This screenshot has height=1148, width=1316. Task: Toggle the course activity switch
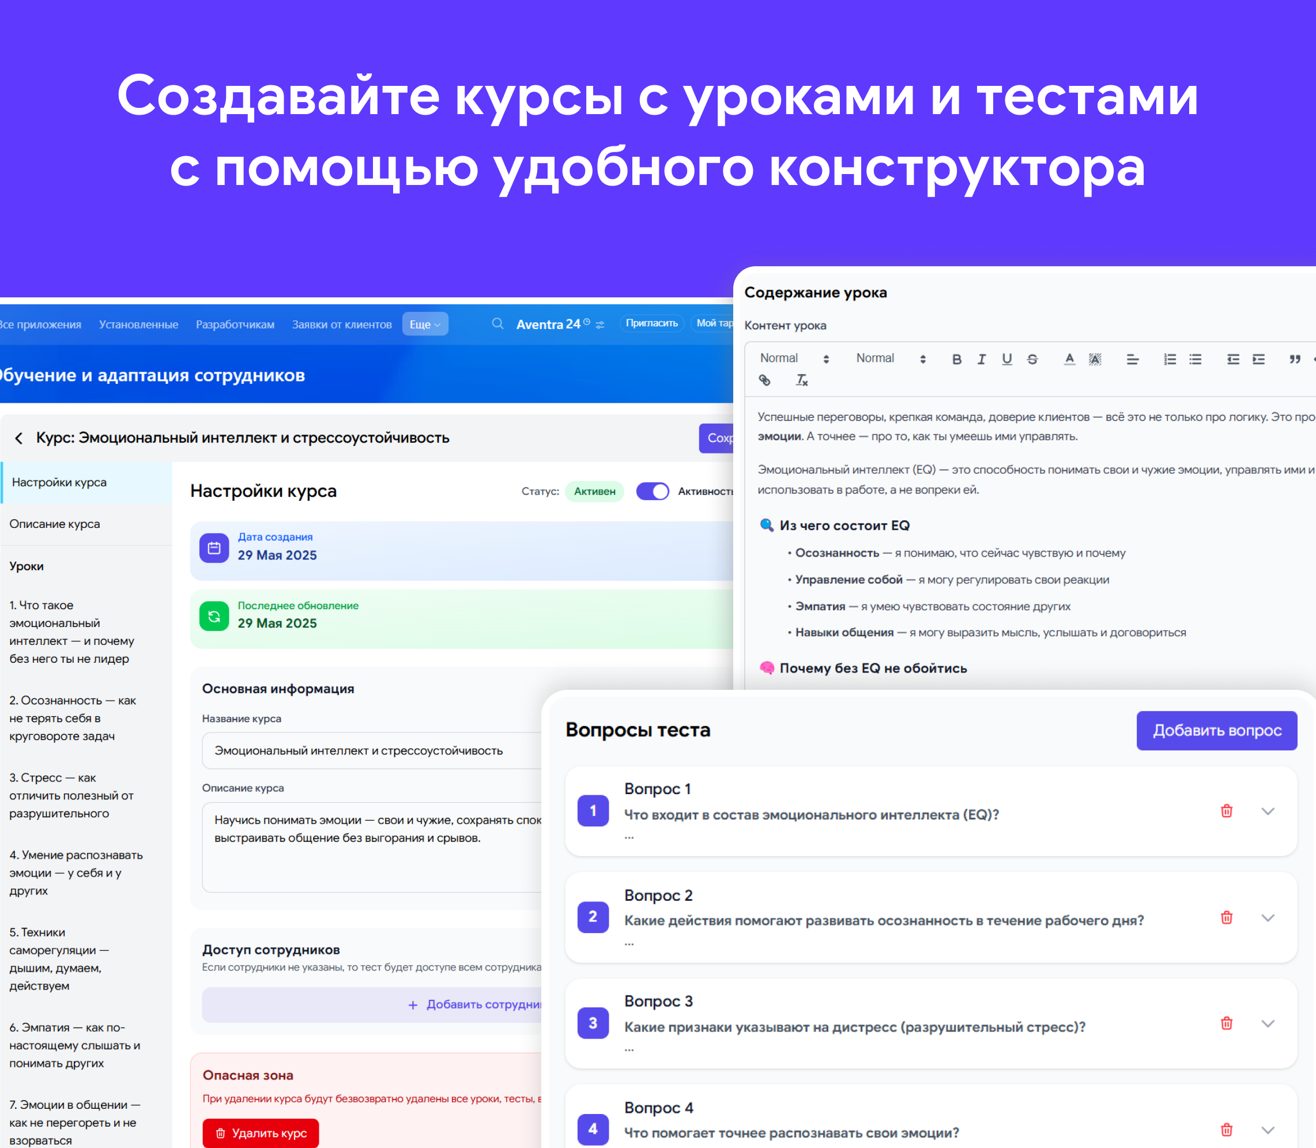tap(652, 492)
